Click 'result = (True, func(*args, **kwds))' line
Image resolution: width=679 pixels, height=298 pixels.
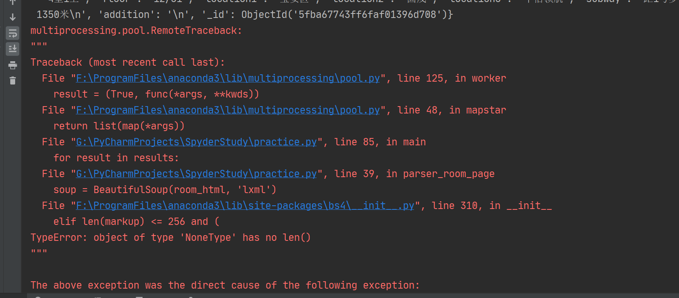[x=156, y=94]
